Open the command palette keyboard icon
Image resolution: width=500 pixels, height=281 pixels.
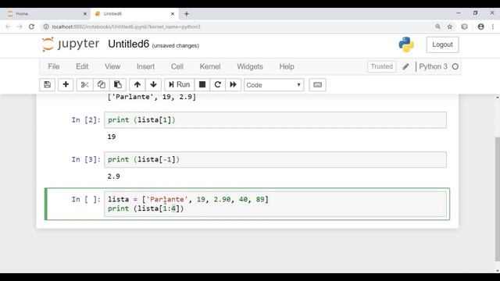click(x=317, y=85)
